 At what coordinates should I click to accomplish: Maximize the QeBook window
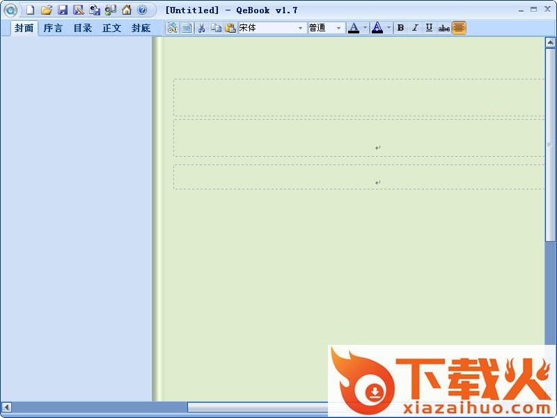533,10
